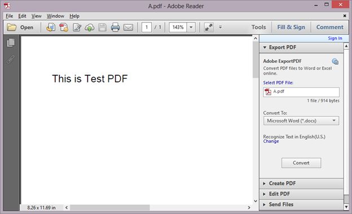Image resolution: width=352 pixels, height=214 pixels.
Task: Close the Adobe Reader window
Action: [340, 4]
